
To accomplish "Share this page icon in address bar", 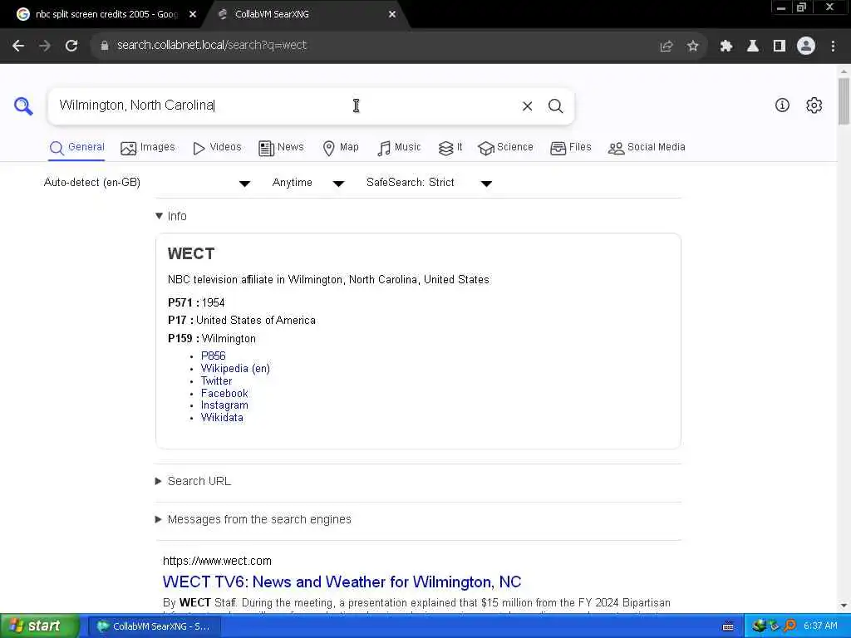I will (667, 47).
